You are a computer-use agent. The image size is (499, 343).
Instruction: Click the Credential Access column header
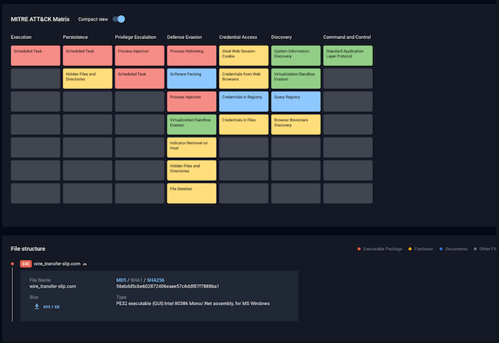[x=238, y=38]
